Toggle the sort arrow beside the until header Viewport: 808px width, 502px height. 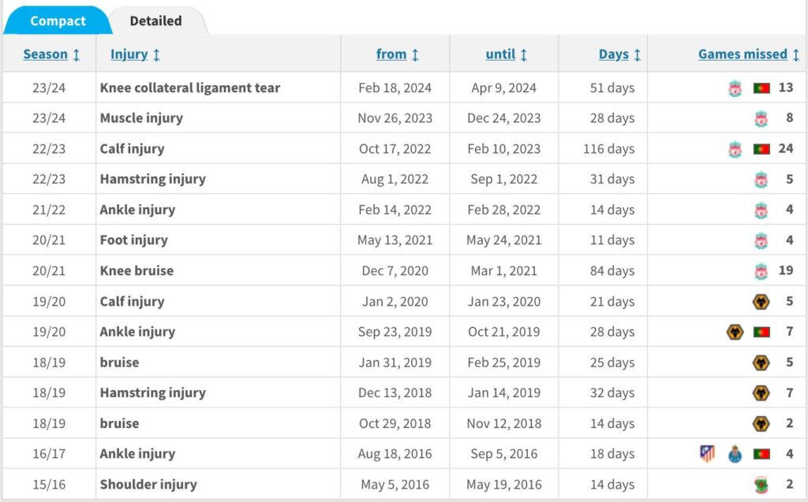coord(524,54)
